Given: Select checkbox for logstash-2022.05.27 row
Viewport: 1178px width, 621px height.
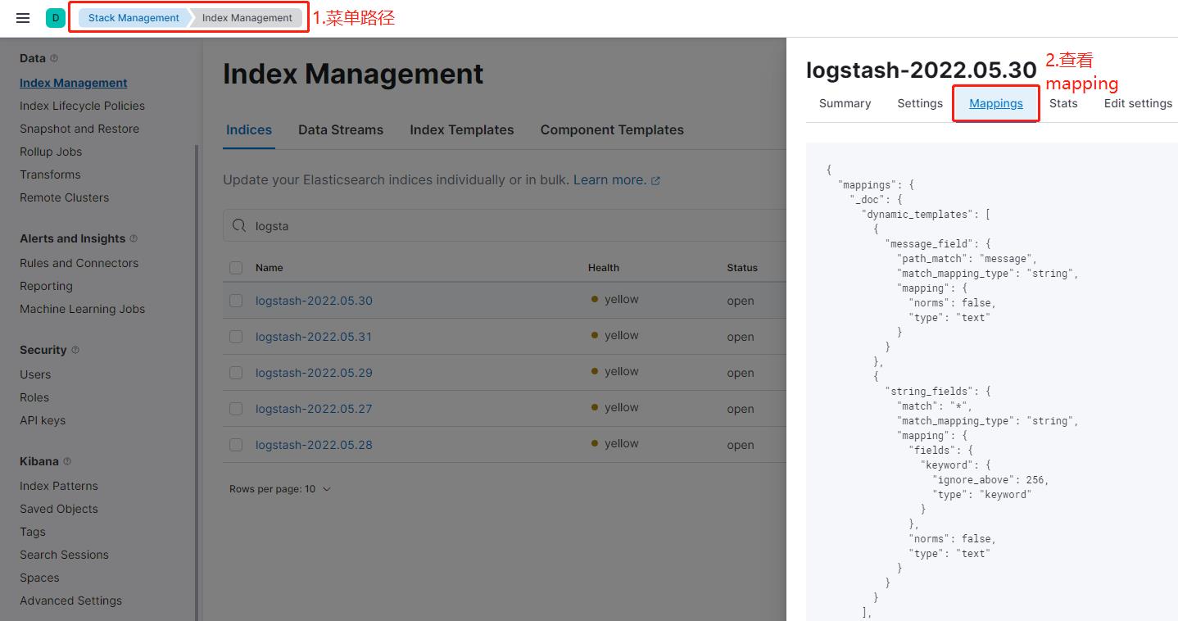Looking at the screenshot, I should click(x=236, y=409).
